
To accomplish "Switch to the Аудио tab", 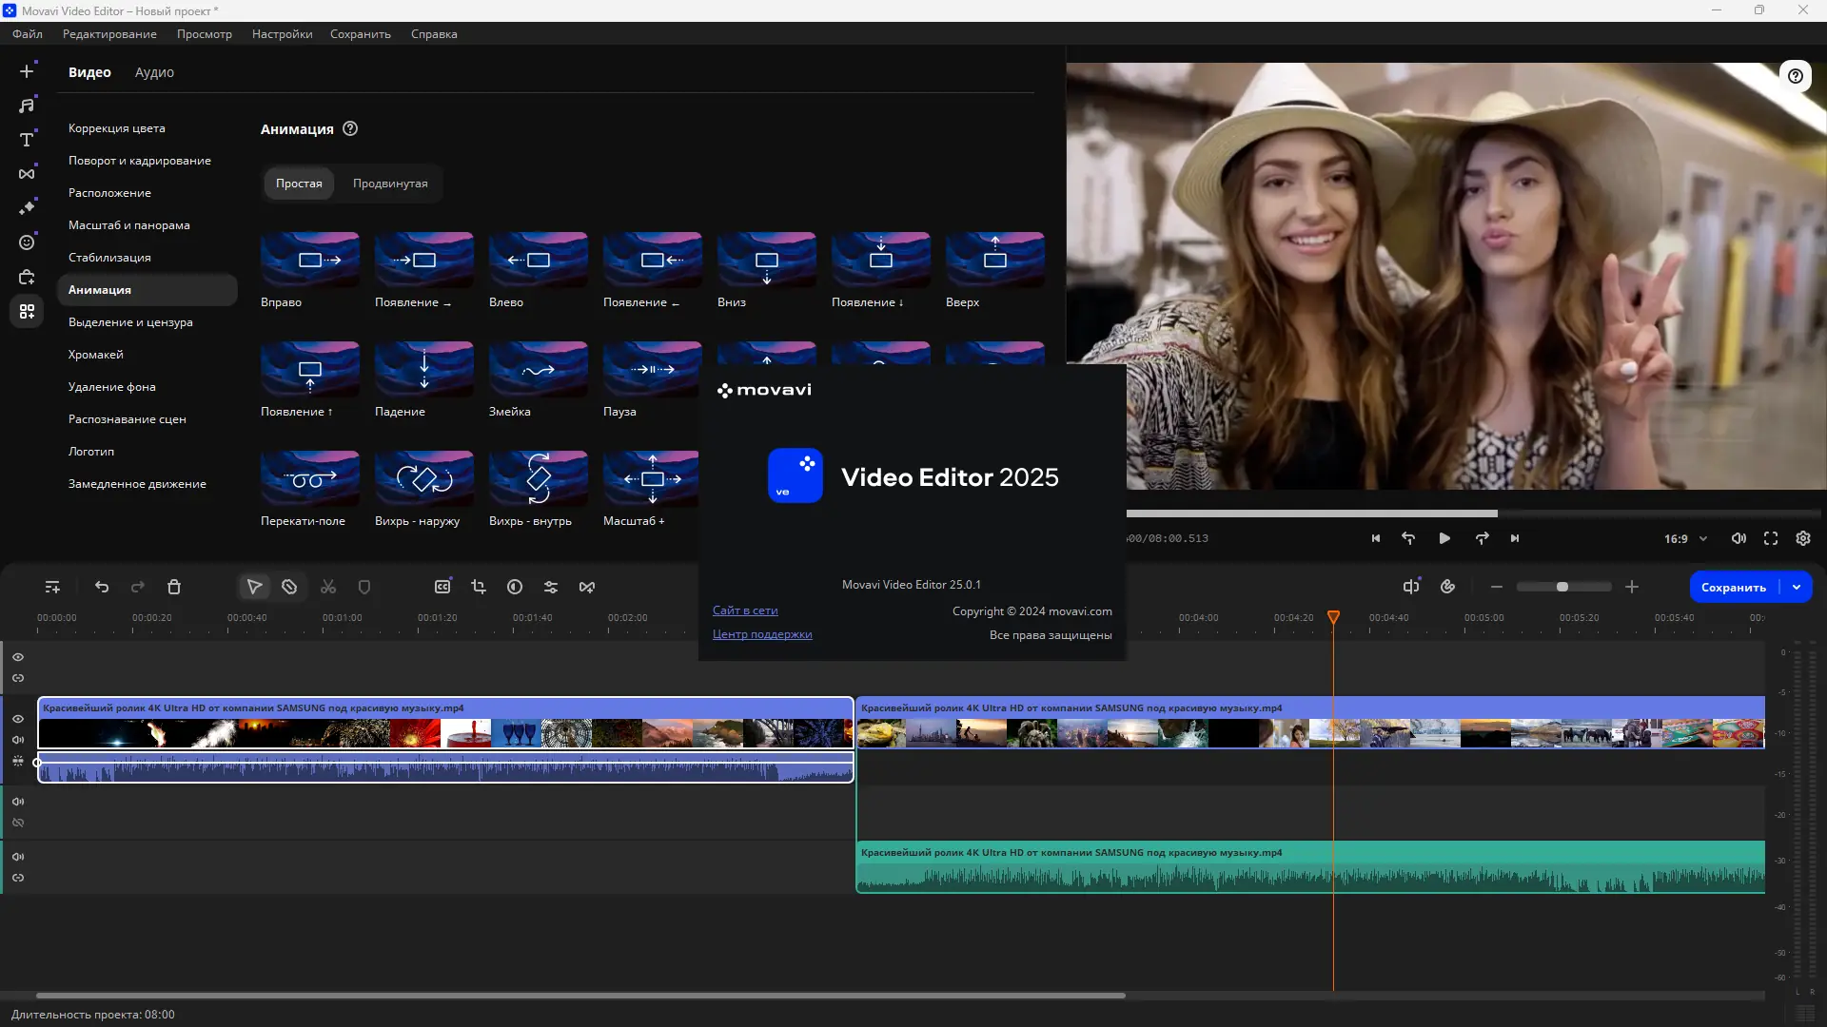I will click(154, 72).
